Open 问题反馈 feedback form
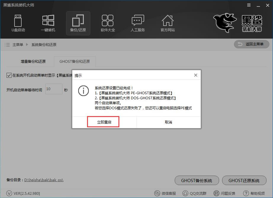The height and width of the screenshot is (198, 273). tap(224, 193)
